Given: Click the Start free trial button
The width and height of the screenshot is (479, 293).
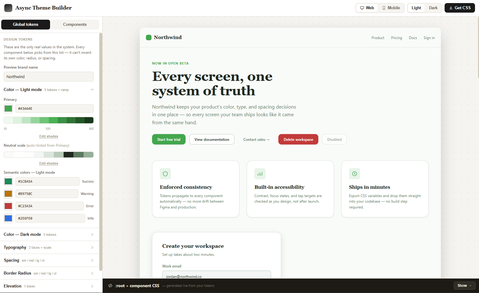Looking at the screenshot, I should pyautogui.click(x=169, y=139).
